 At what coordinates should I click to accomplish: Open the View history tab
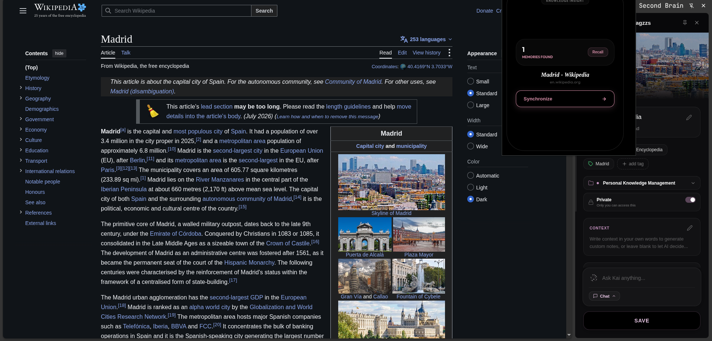(426, 53)
